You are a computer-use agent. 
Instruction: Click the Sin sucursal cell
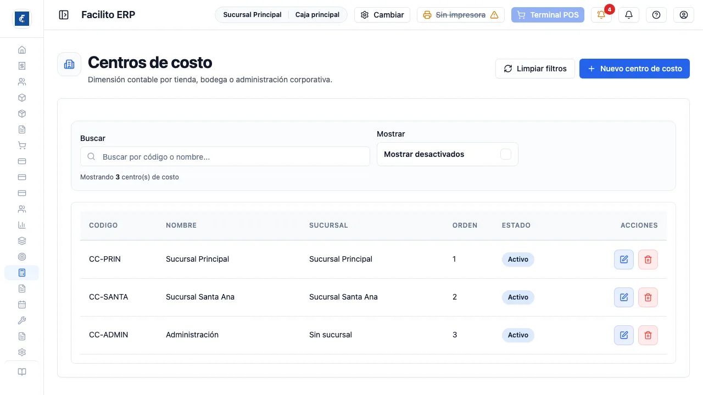tap(331, 335)
